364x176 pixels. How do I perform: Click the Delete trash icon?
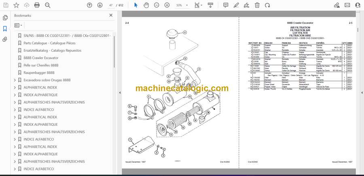257,5
